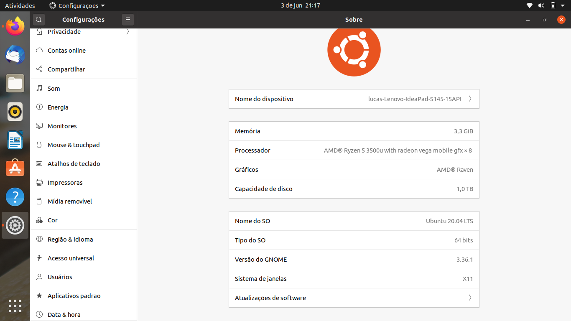Open the Help icon in the dock

pos(15,197)
